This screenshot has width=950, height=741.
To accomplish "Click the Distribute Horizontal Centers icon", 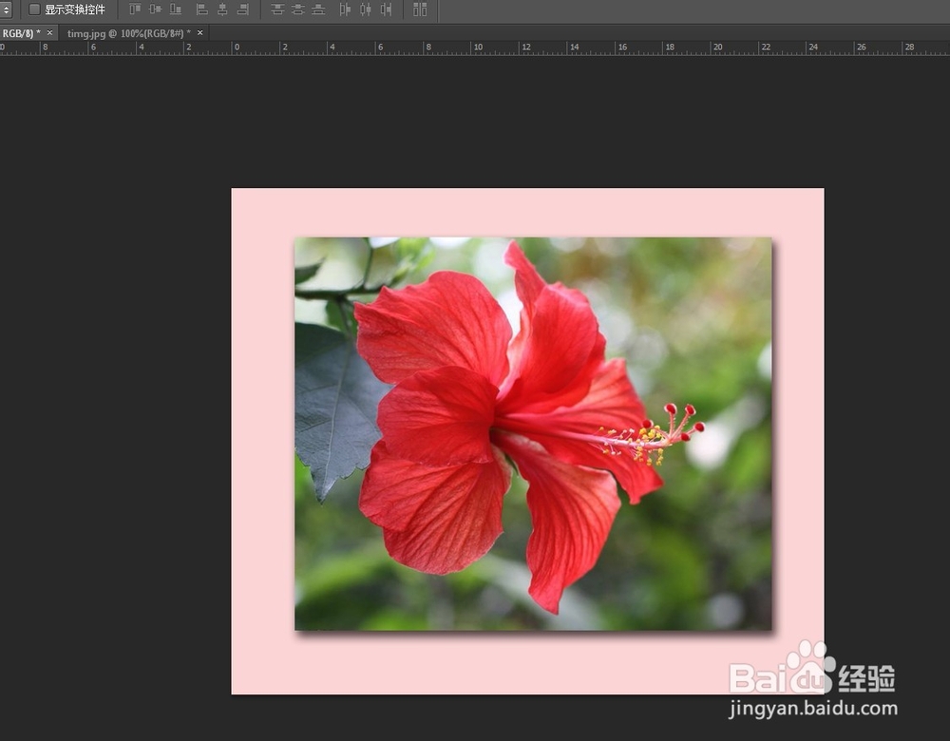I will click(x=366, y=9).
